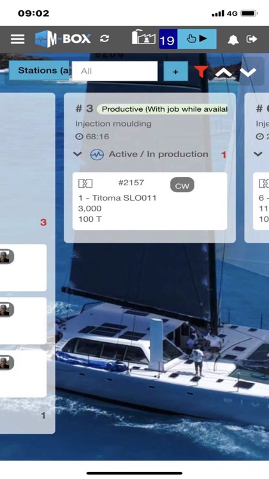
Task: Open notifications bell
Action: point(233,40)
